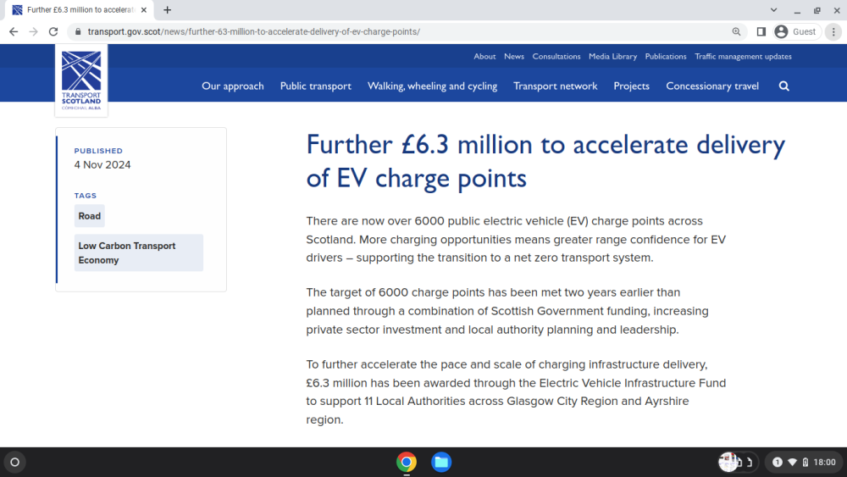Open Chrome from the shelf
Viewport: 847px width, 477px height.
tap(407, 462)
